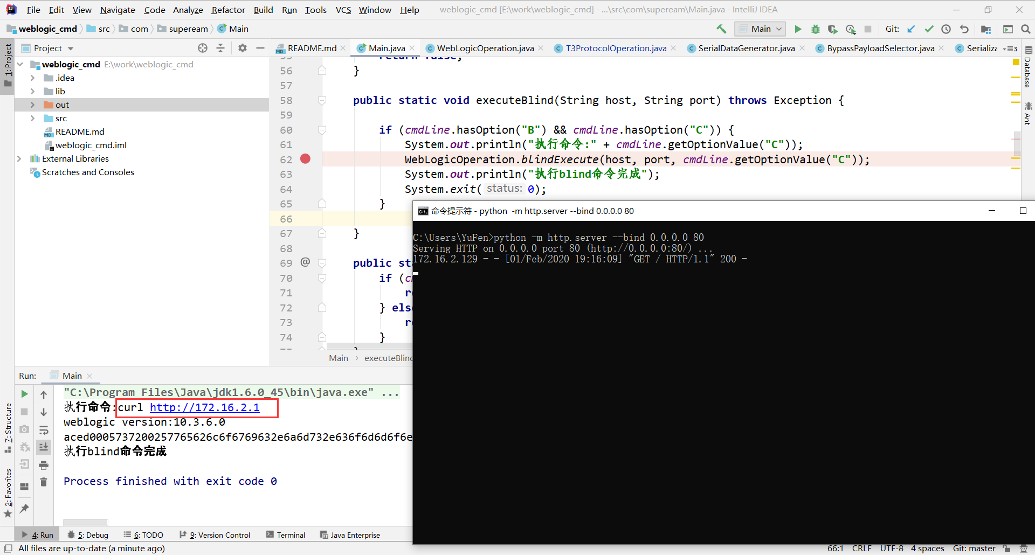Open the Terminal tool window
The image size is (1035, 555).
click(x=285, y=535)
